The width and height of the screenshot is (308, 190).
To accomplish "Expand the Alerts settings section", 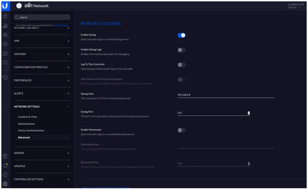I will [x=68, y=94].
